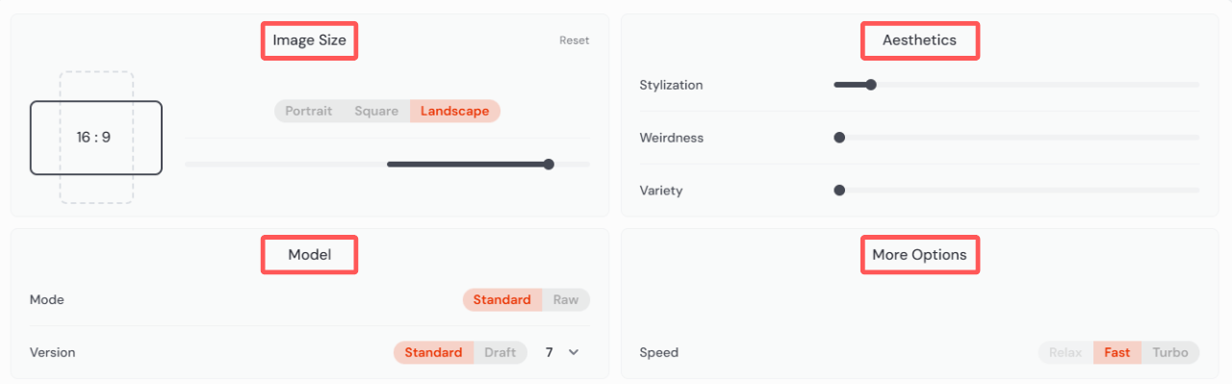Click the Reset link in Image Size
Image resolution: width=1232 pixels, height=384 pixels.
click(x=575, y=40)
